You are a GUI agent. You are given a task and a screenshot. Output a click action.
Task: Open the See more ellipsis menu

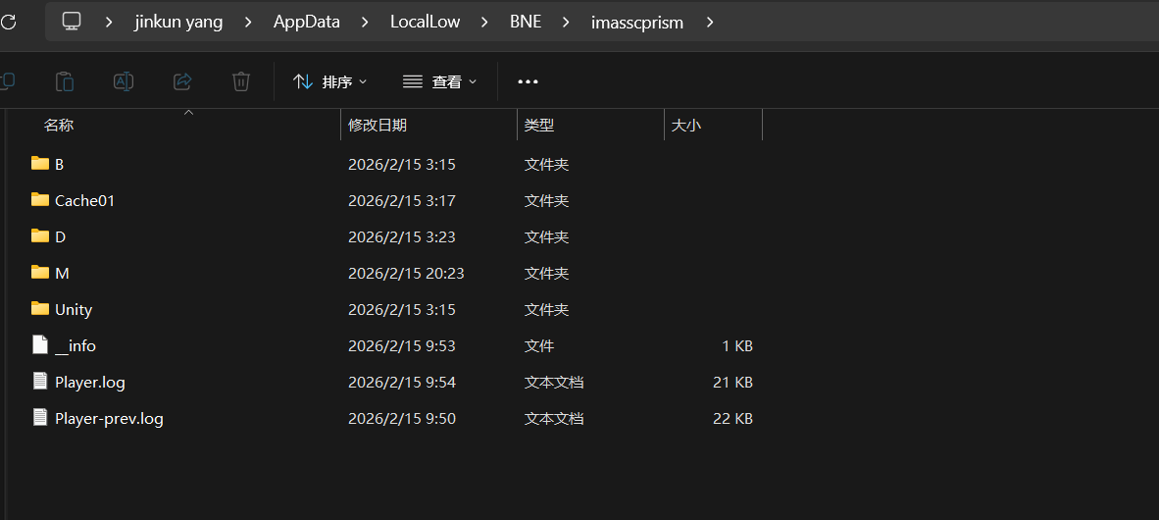(528, 82)
